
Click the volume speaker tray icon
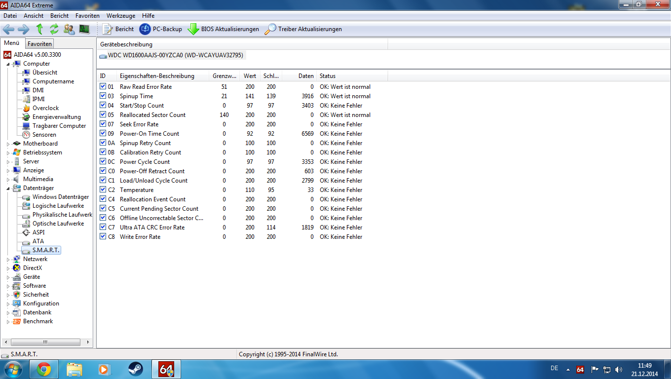619,369
